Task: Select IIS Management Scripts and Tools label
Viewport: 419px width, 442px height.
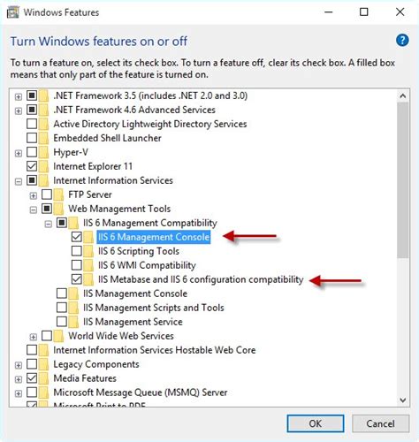Action: coord(154,308)
